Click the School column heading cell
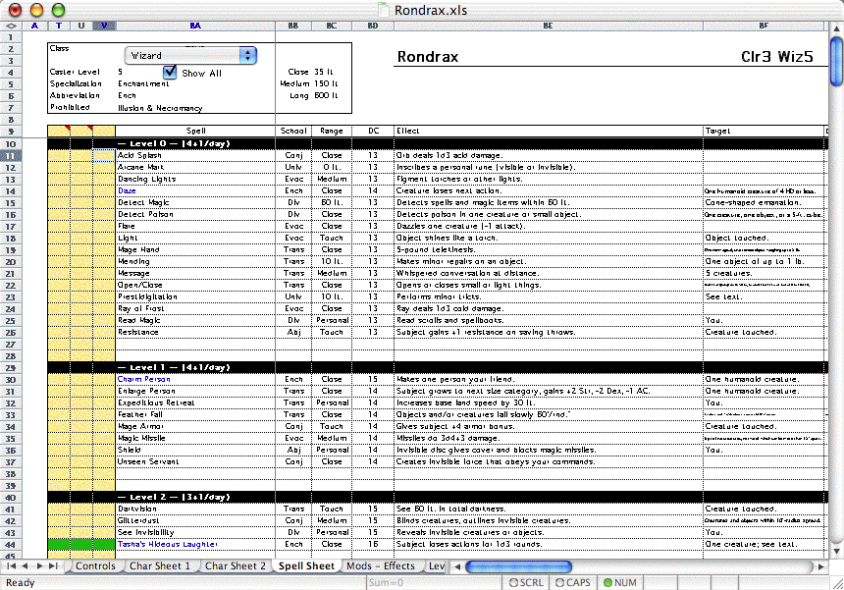Image resolution: width=844 pixels, height=590 pixels. (293, 131)
